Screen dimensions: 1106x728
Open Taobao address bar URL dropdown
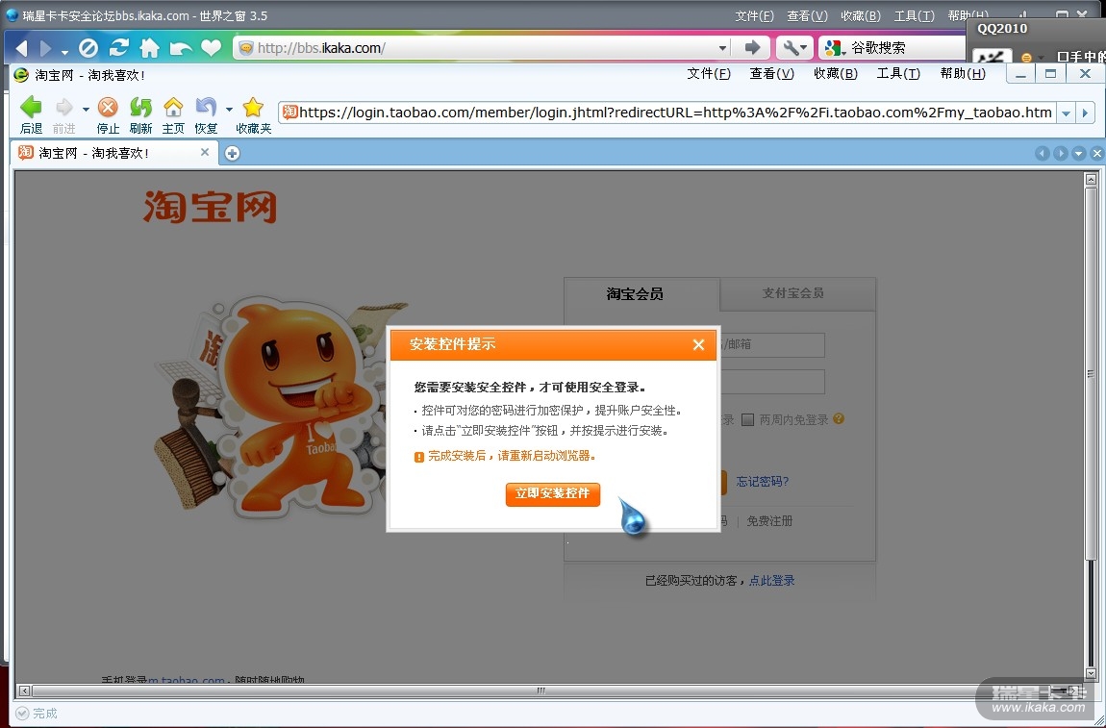[1066, 113]
